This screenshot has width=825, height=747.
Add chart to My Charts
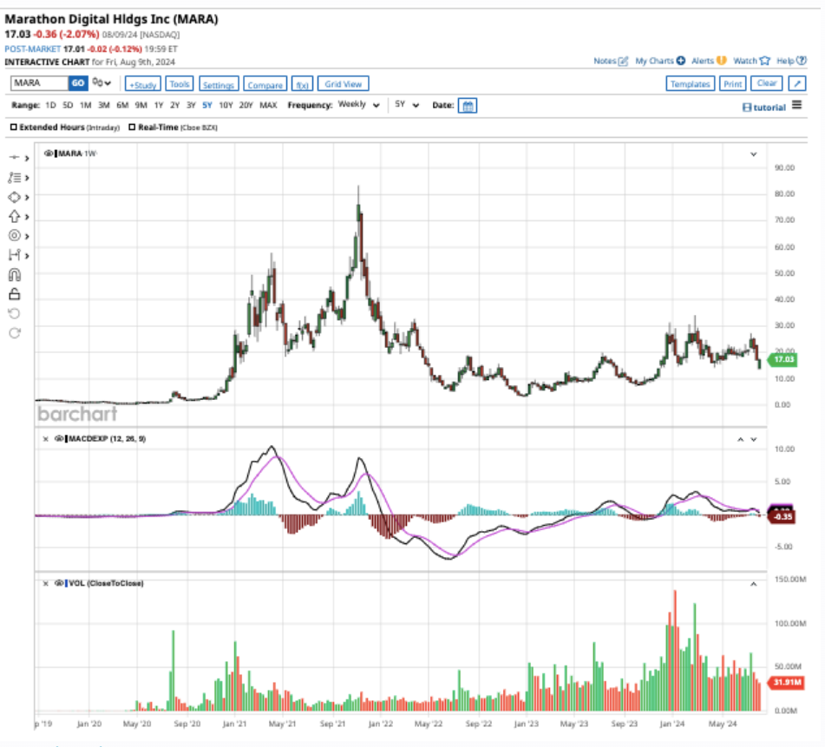(660, 61)
